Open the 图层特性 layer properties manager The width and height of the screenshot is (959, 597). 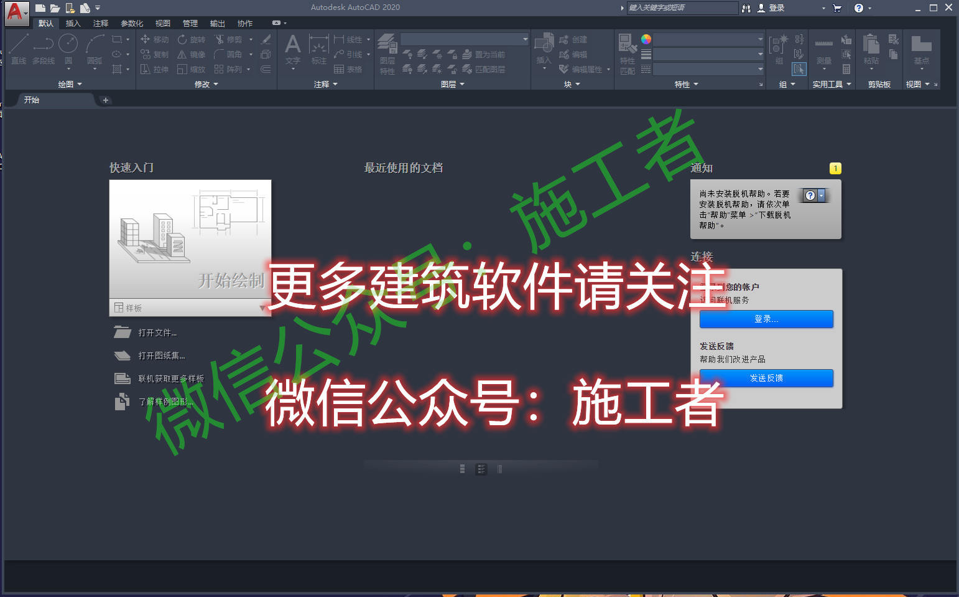387,54
